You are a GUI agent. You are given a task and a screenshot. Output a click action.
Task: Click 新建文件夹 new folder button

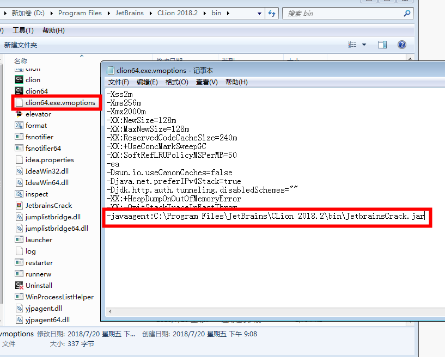[x=21, y=45]
